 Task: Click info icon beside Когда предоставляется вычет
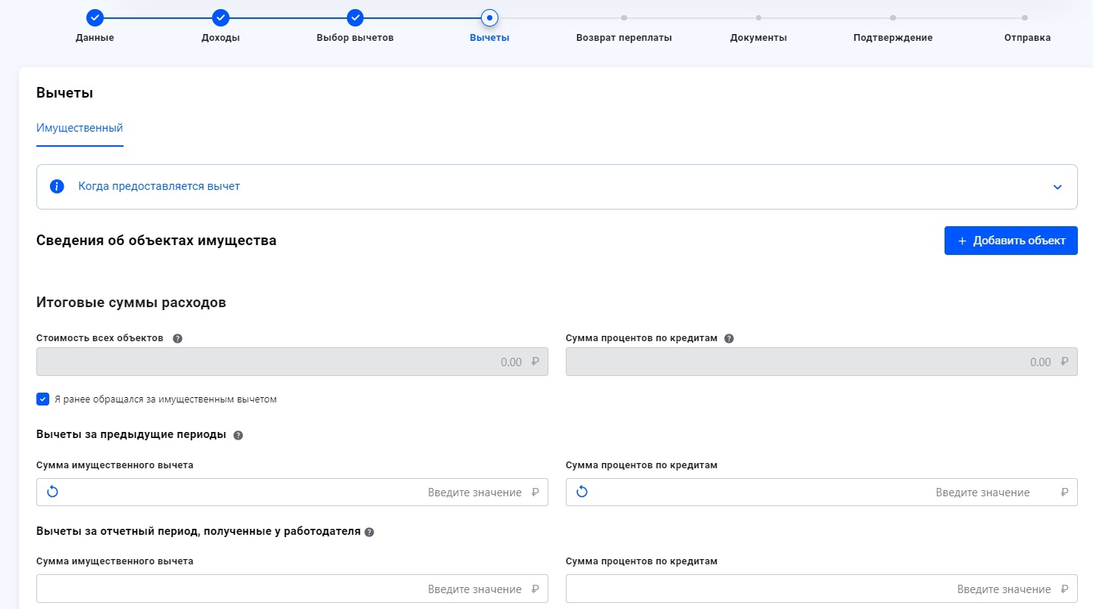click(57, 186)
